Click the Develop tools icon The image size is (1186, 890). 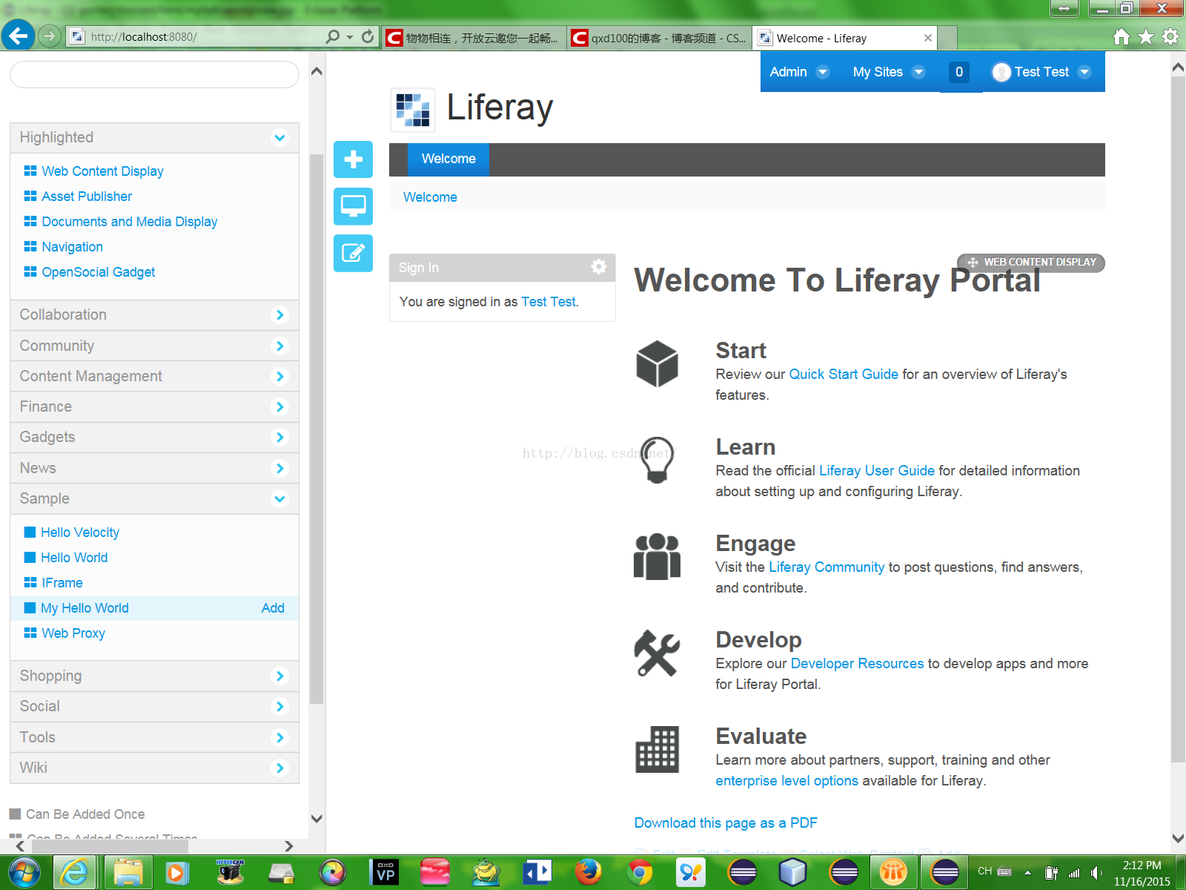point(657,653)
